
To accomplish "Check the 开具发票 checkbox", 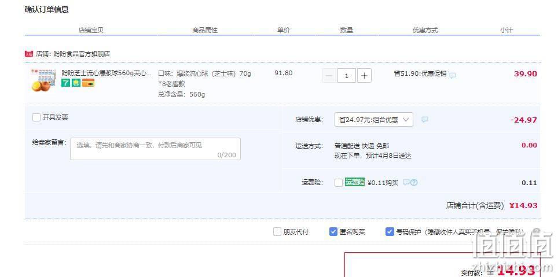I will pyautogui.click(x=36, y=117).
